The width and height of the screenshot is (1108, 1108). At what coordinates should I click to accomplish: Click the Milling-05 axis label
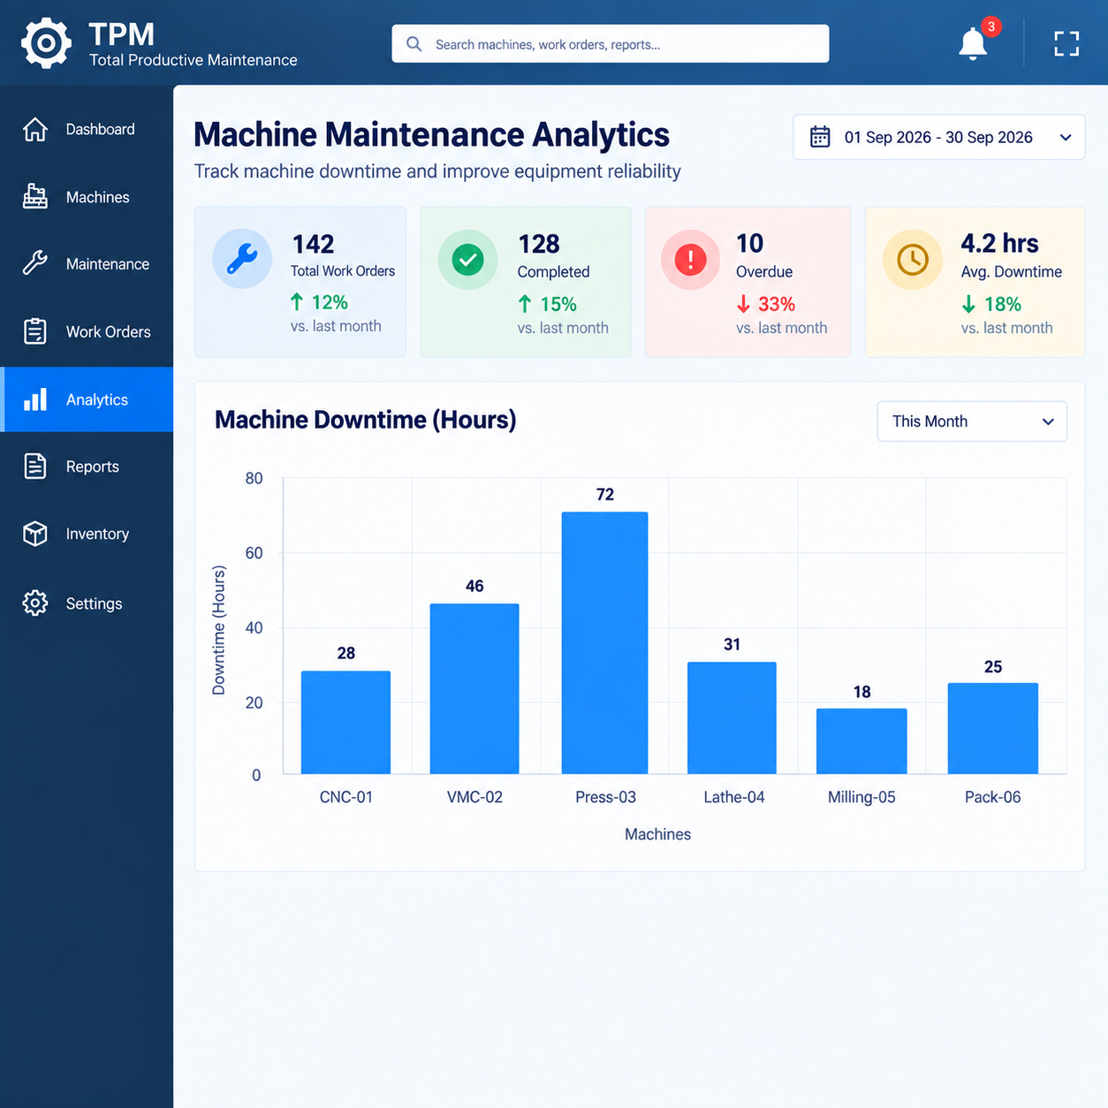point(861,797)
